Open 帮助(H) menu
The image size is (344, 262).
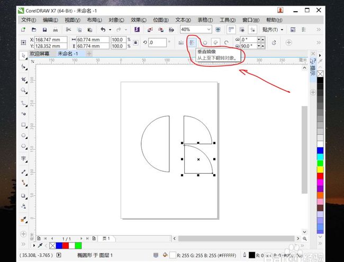274,20
